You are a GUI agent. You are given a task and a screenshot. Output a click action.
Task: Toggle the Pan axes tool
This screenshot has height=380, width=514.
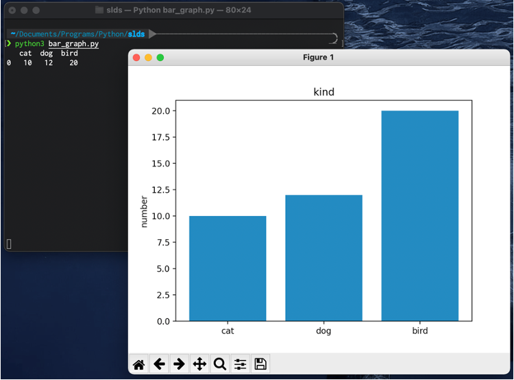pyautogui.click(x=199, y=364)
